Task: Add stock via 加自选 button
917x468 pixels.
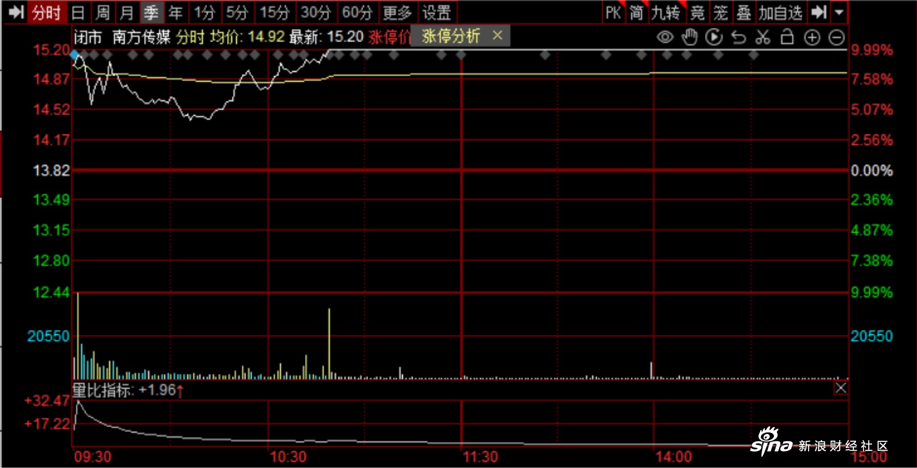Action: tap(780, 12)
